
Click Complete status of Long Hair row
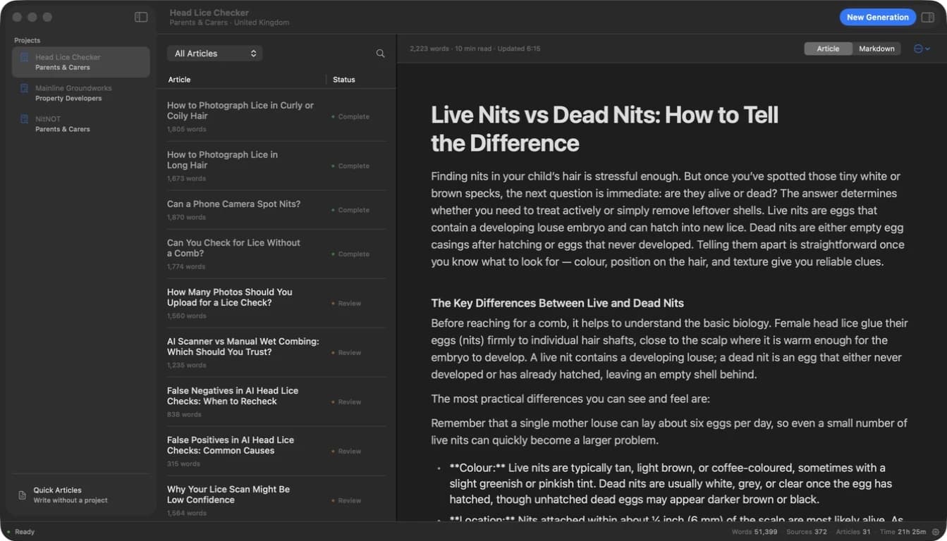point(350,166)
